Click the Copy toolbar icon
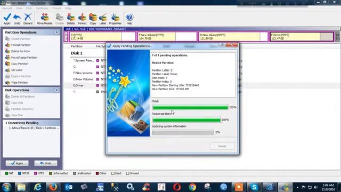341x192 pixels. 93,19
